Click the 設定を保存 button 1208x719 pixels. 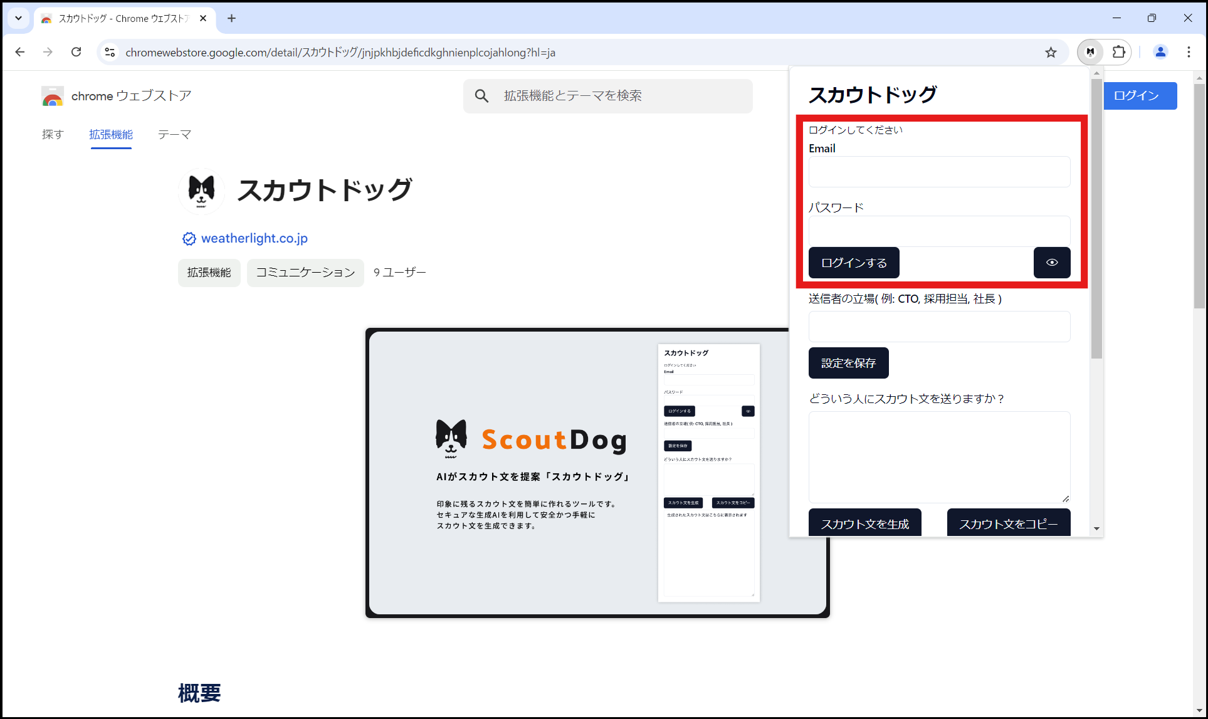click(848, 363)
